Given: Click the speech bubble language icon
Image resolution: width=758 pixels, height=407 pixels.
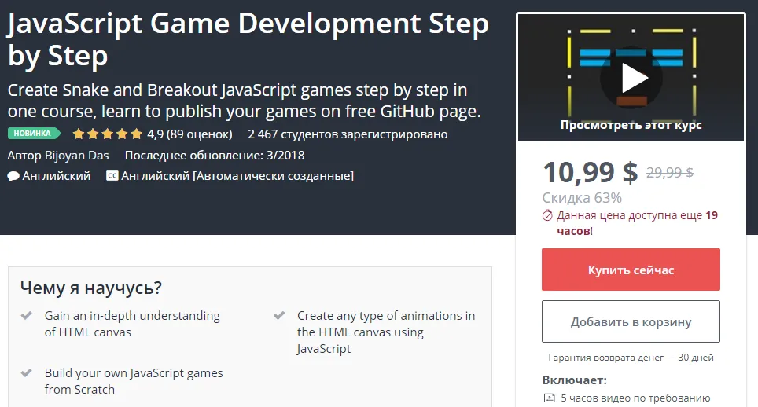Looking at the screenshot, I should tap(13, 176).
